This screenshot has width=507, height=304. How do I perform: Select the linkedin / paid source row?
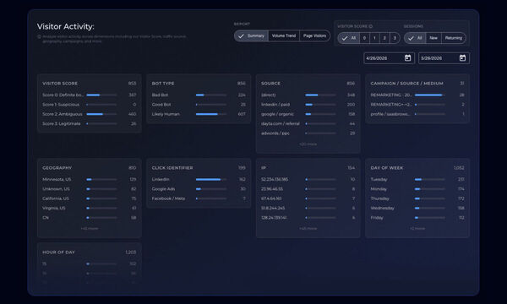coord(308,105)
